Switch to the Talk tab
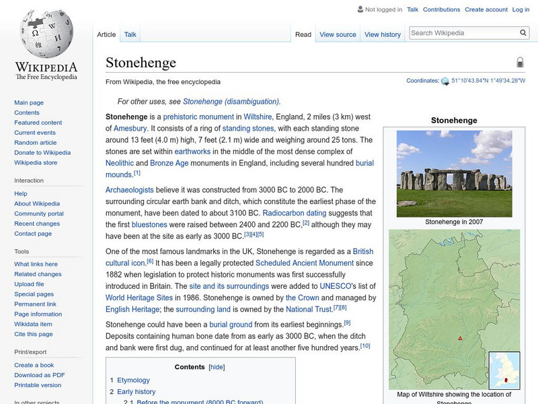This screenshot has width=538, height=404. [129, 34]
